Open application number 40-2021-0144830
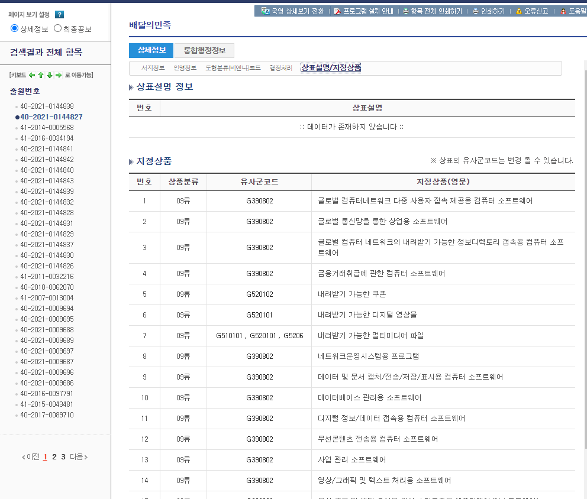The height and width of the screenshot is (499, 587). (x=47, y=255)
